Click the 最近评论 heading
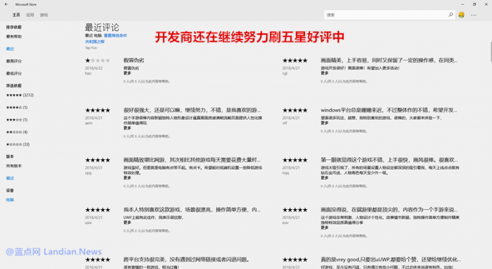 (102, 27)
